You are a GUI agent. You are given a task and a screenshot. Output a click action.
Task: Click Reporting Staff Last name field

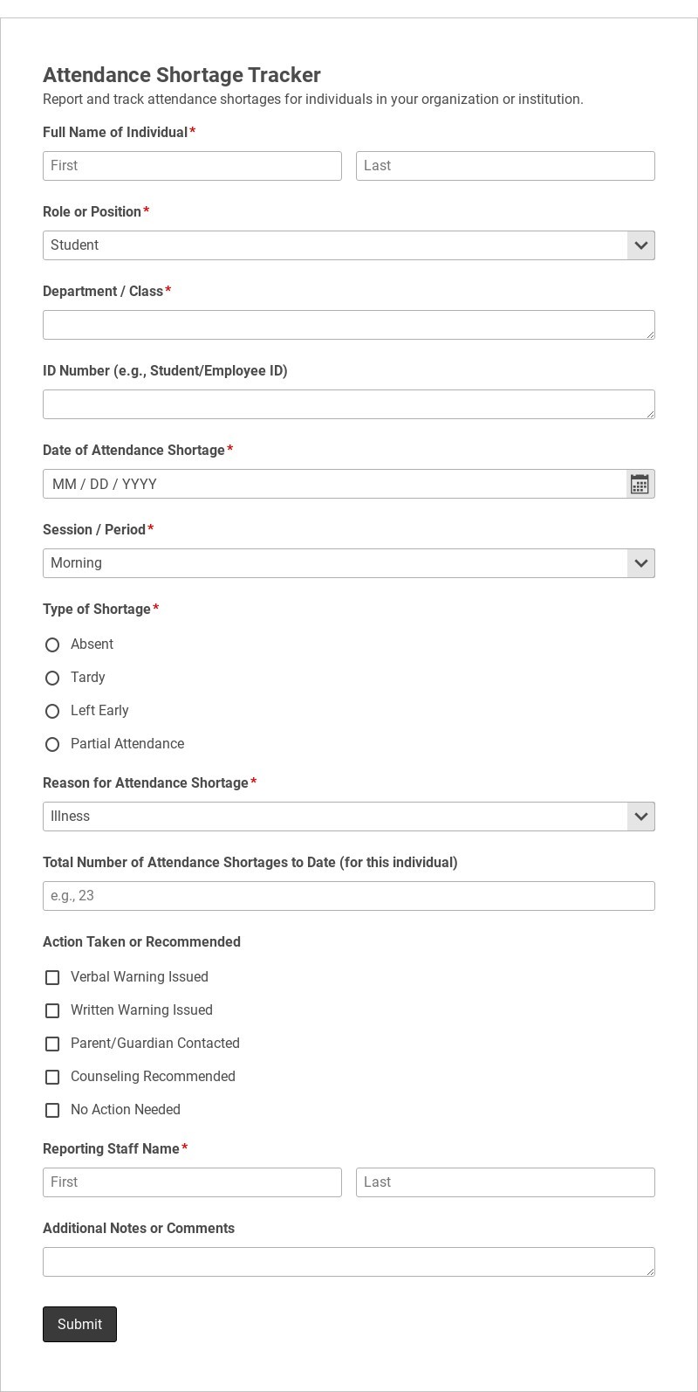(505, 1182)
